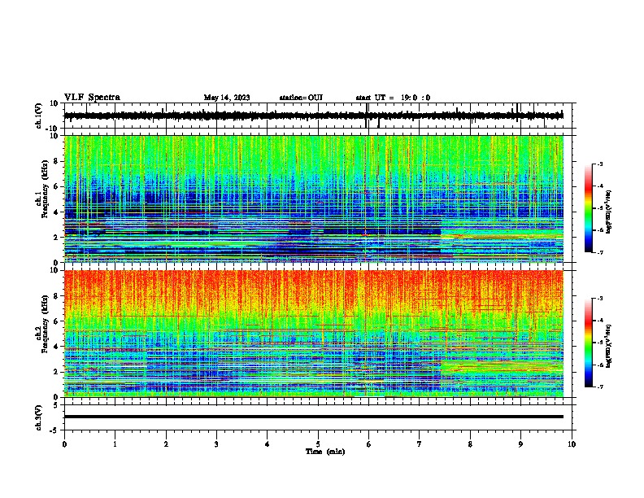Screen dimensions: 644x498
Task: Click the "2" tick on the Time axis
Action: coord(166,444)
